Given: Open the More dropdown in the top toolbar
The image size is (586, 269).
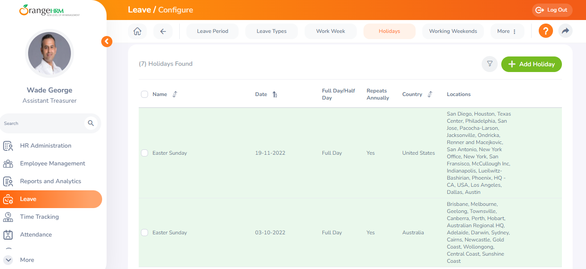Looking at the screenshot, I should (507, 31).
